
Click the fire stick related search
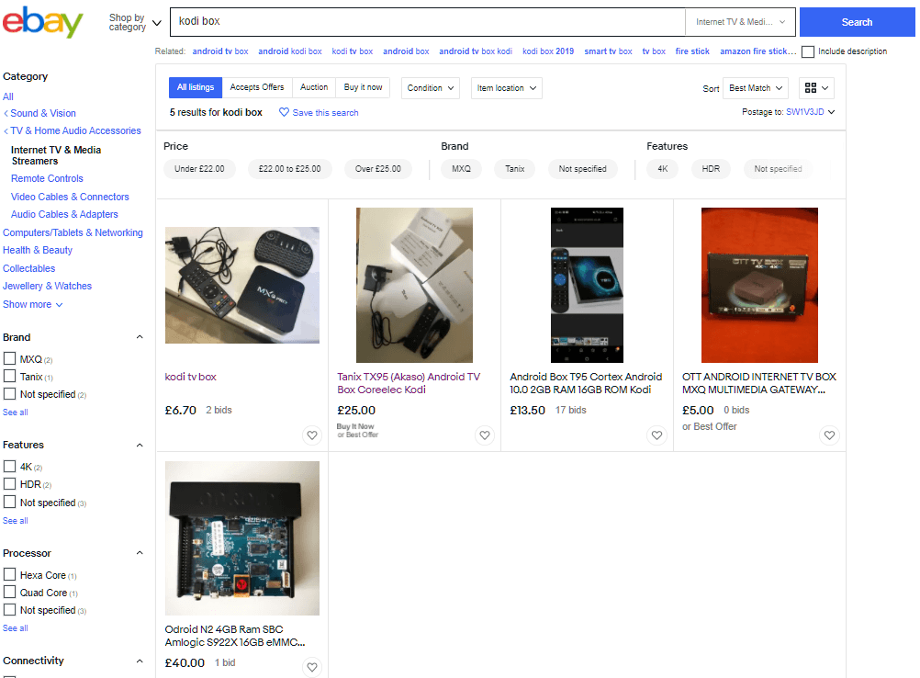point(692,51)
